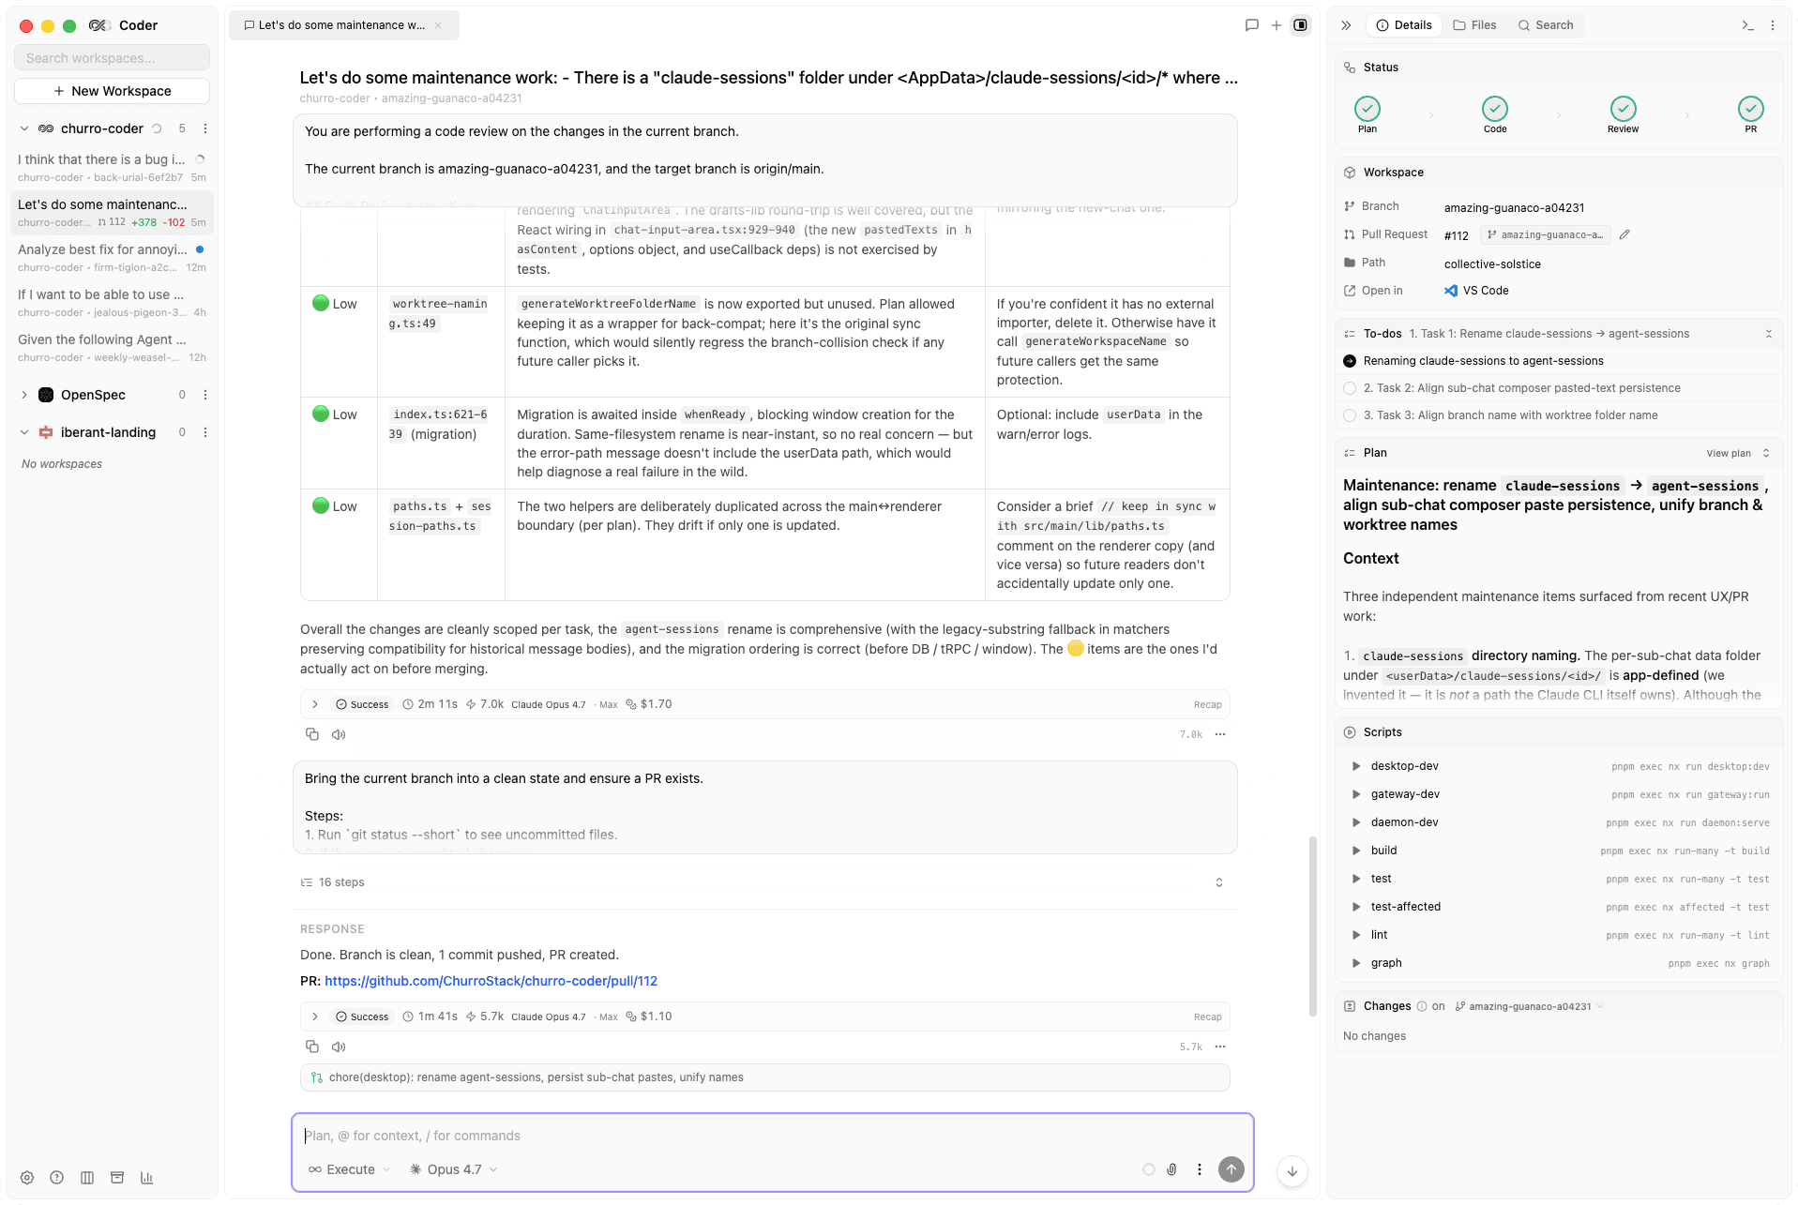This screenshot has height=1205, width=1798.
Task: Open the Opus 4.7 model dropdown
Action: (x=454, y=1169)
